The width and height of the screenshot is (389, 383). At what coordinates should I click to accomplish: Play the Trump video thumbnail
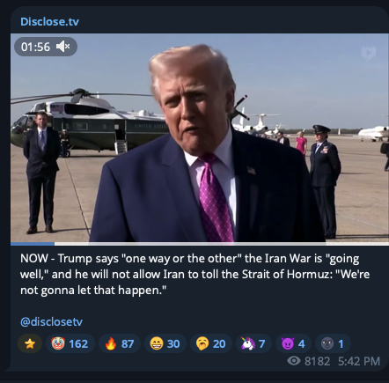tap(200, 138)
